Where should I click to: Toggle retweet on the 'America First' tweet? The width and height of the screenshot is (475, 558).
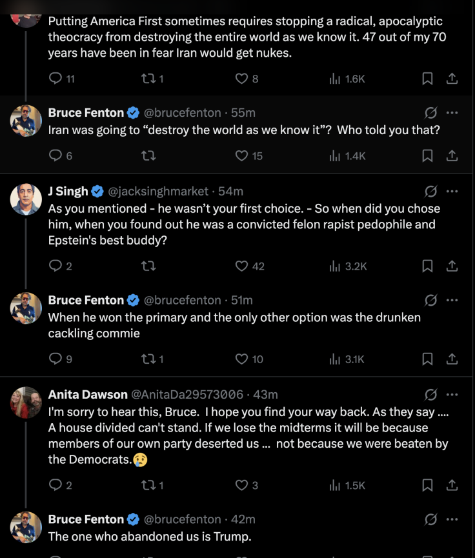pos(147,78)
